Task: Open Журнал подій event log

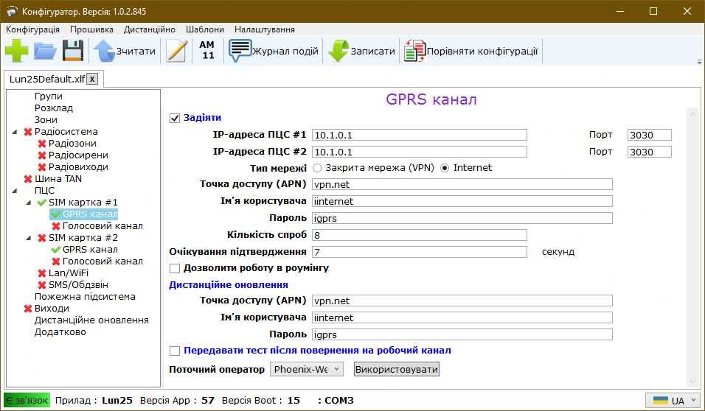Action: [x=274, y=52]
